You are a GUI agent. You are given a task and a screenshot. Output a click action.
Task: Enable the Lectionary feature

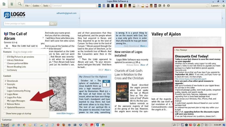tap(6, 70)
